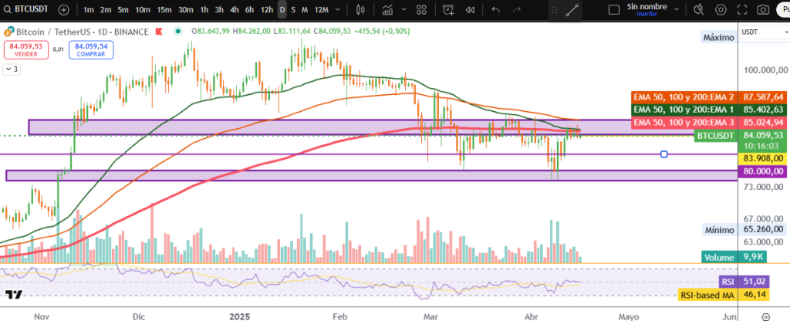The height and width of the screenshot is (321, 790).
Task: Click the EMA 3 label 85.024,94
Action: (x=708, y=122)
